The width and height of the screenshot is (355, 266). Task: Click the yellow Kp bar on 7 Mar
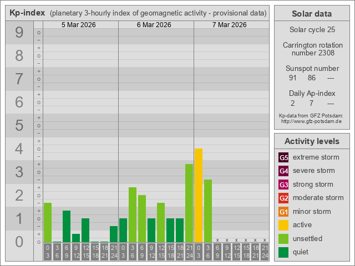coord(199,195)
